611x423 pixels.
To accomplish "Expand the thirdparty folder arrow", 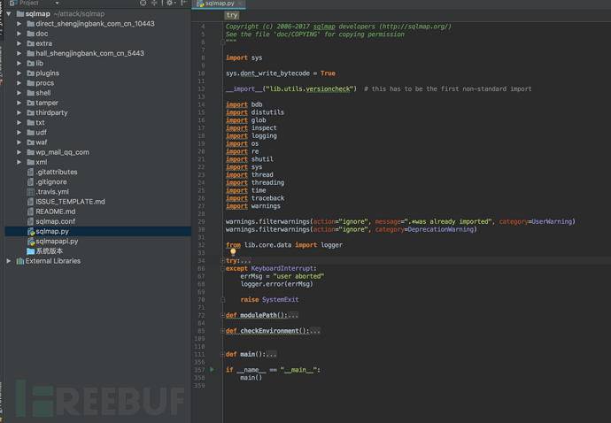I will (x=19, y=112).
